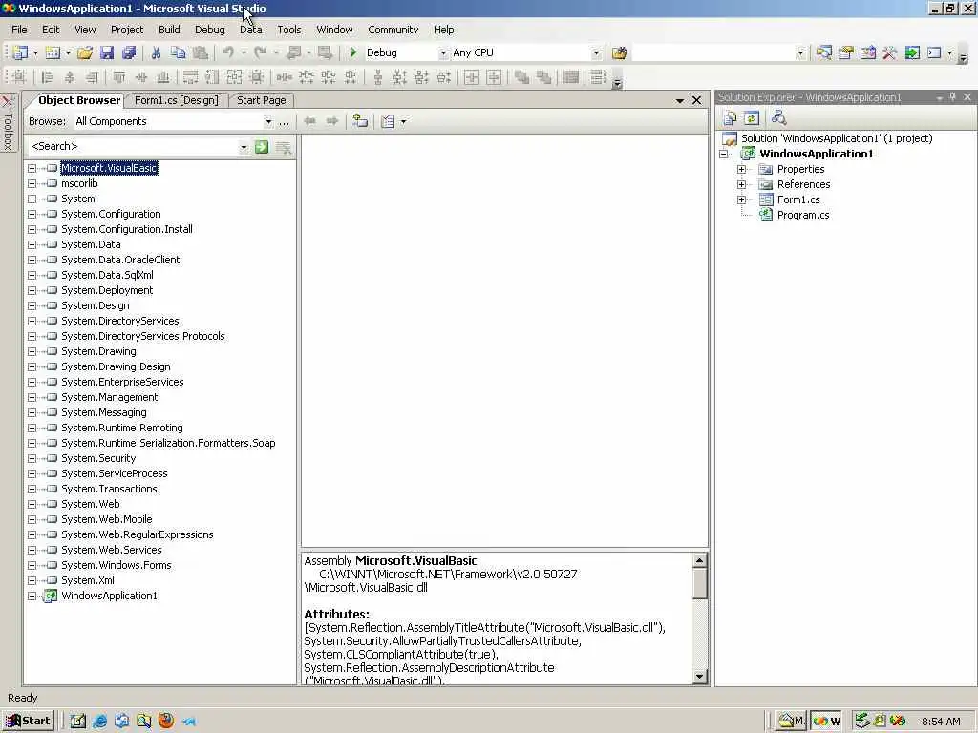
Task: Open the Any CPU platform dropdown
Action: click(x=596, y=53)
